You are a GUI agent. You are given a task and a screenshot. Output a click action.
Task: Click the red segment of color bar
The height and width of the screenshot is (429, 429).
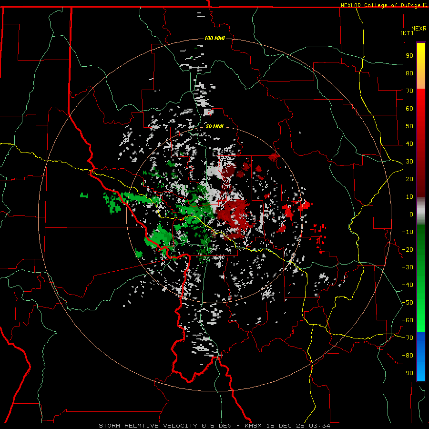click(421, 142)
